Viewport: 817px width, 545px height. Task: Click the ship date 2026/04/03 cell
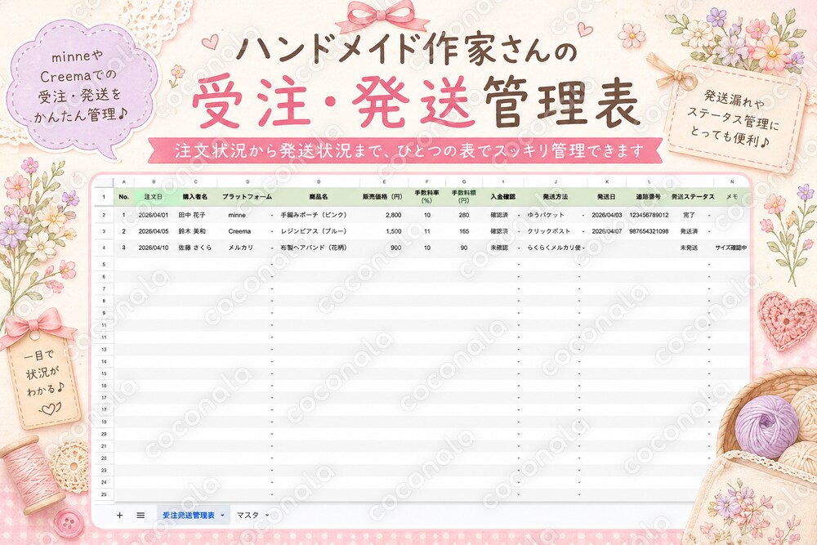click(x=606, y=215)
